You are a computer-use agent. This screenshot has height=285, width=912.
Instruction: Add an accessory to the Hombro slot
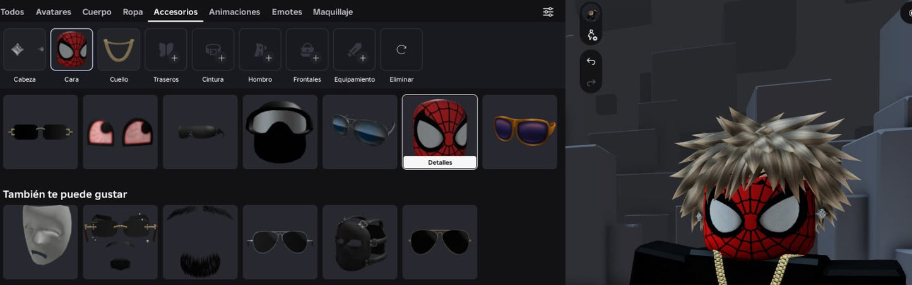pyautogui.click(x=260, y=49)
